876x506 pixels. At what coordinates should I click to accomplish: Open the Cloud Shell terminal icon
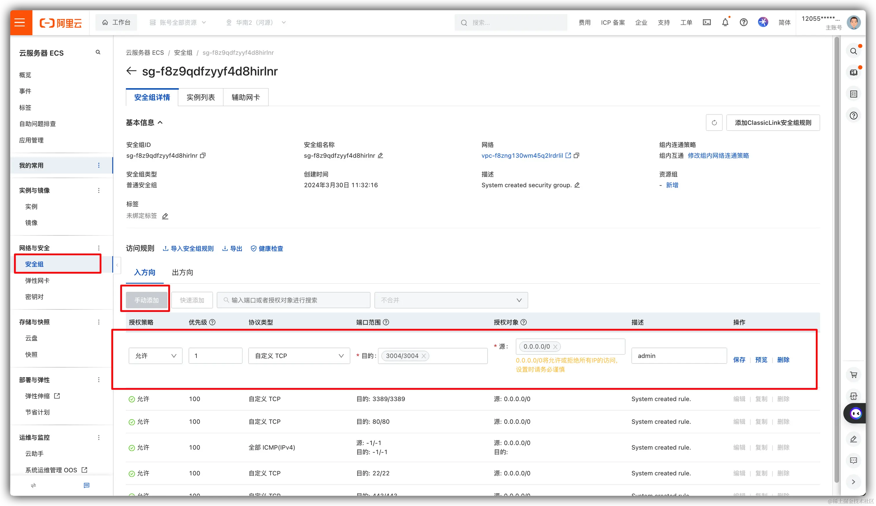(707, 23)
